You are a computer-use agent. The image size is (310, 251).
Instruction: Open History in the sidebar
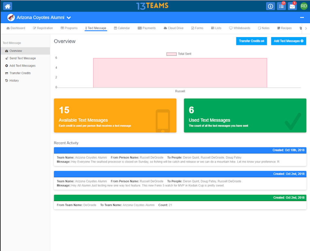[25, 81]
